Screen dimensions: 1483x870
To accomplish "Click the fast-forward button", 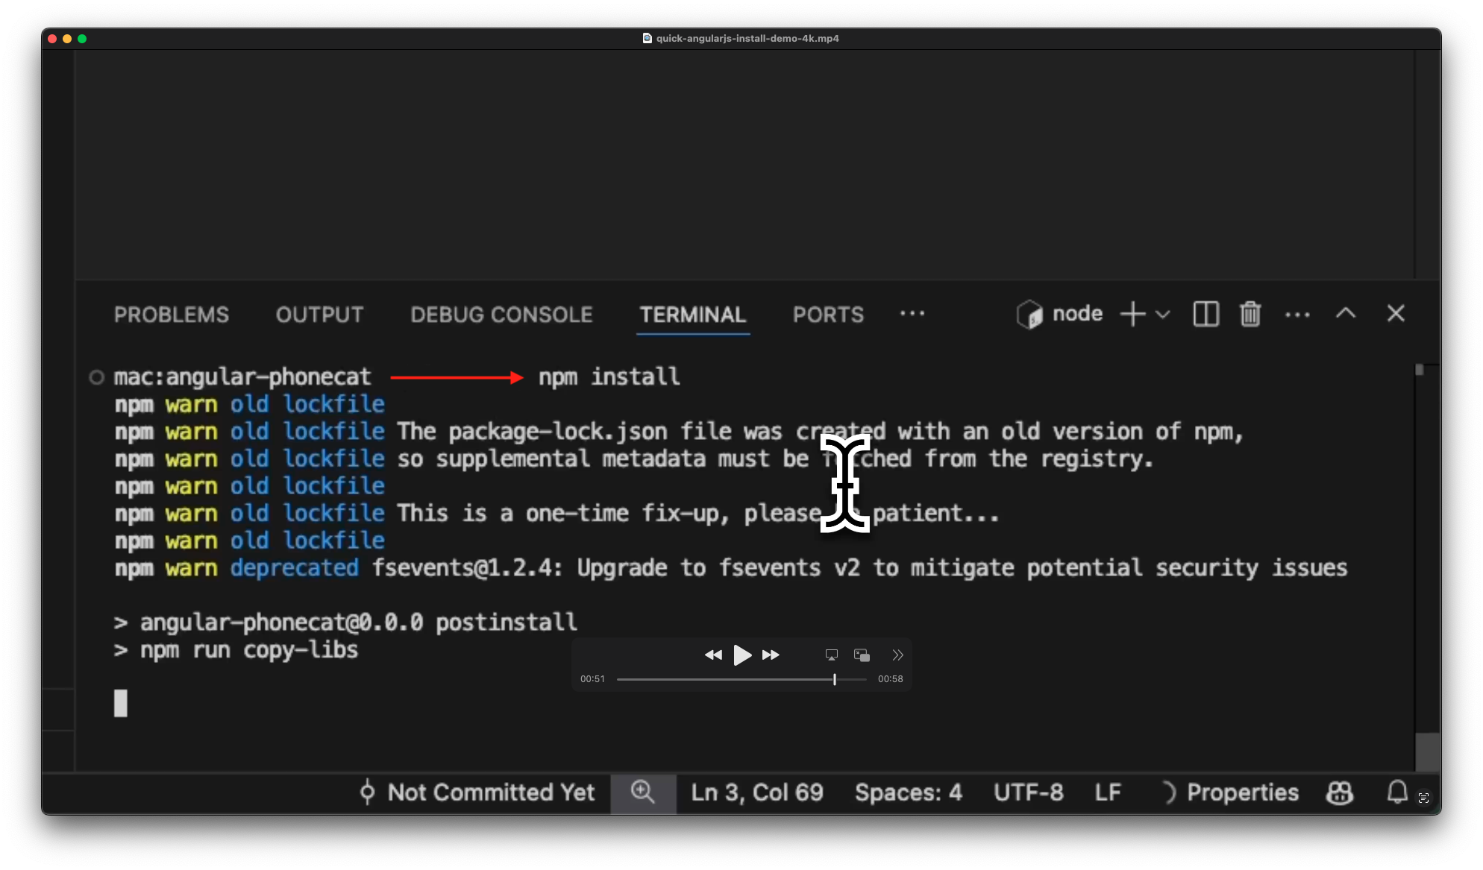I will pyautogui.click(x=771, y=655).
